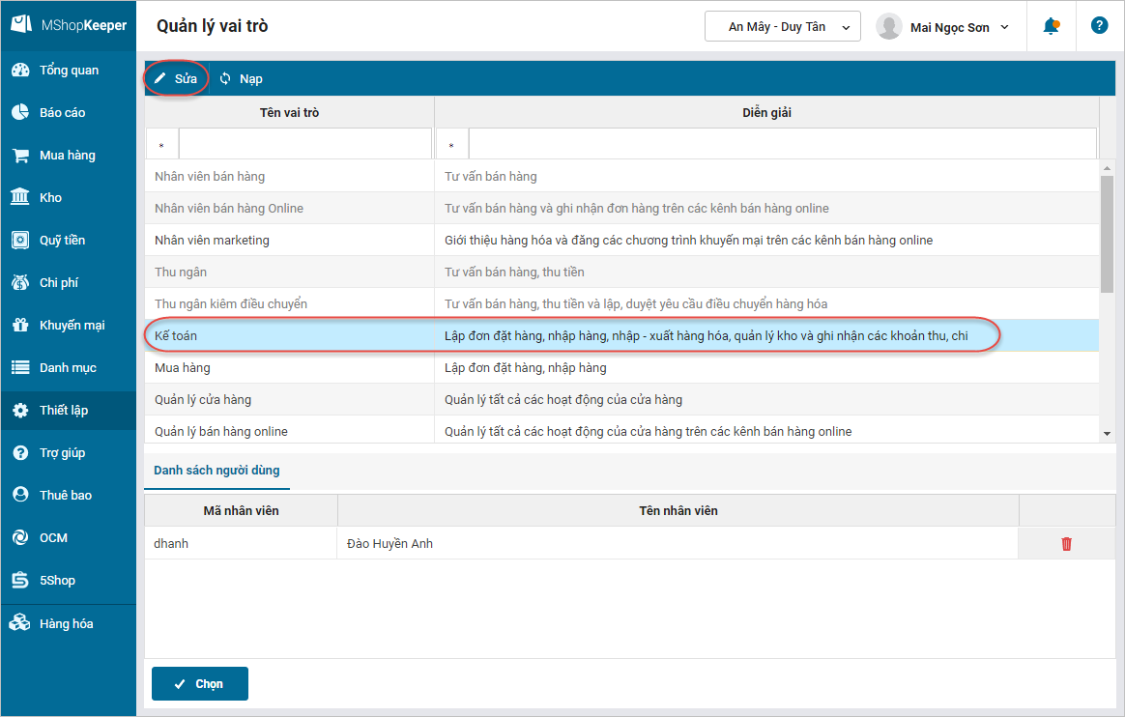1125x717 pixels.
Task: Click employee name Đào Huyền Anh
Action: pos(389,543)
